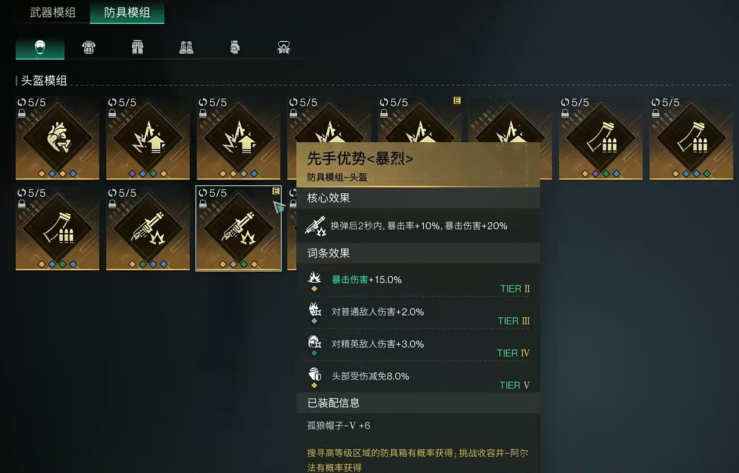
Task: Select the last ammo module in first row
Action: pyautogui.click(x=691, y=138)
